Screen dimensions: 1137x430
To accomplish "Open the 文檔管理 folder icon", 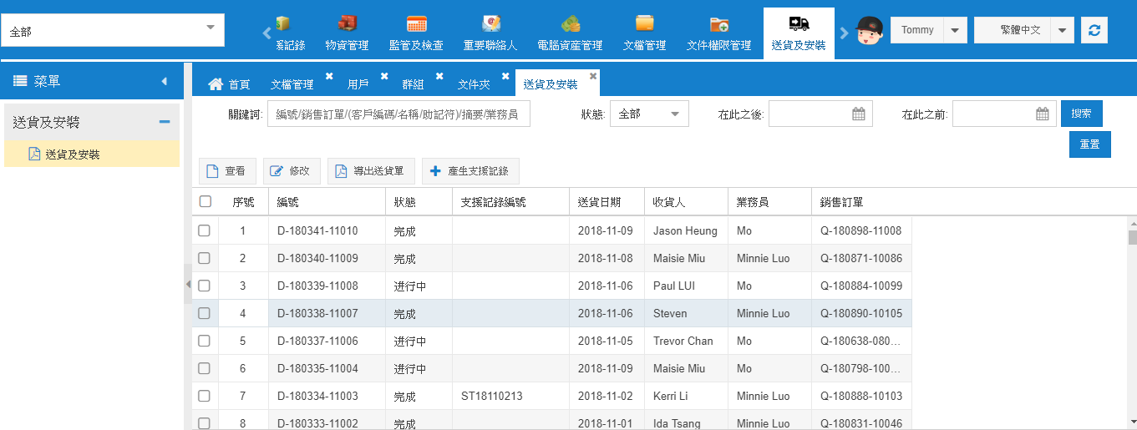I will [644, 24].
